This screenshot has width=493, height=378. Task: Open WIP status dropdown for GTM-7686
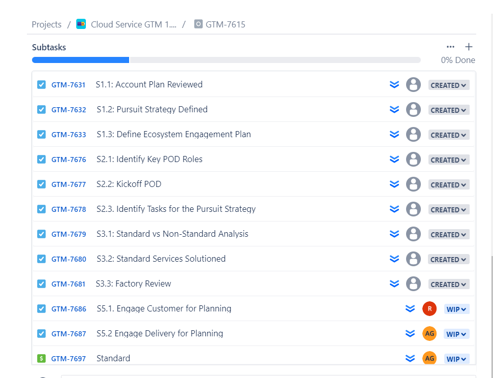click(456, 309)
